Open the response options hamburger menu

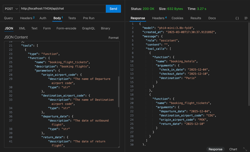click(x=246, y=18)
